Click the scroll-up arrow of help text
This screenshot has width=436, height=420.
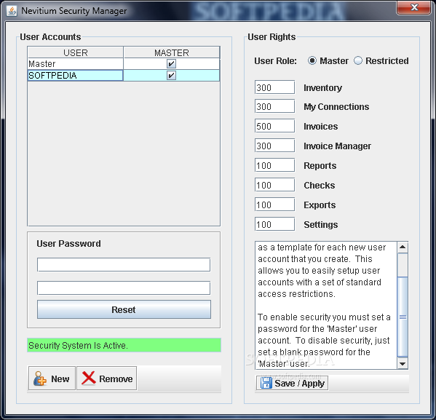tap(403, 247)
